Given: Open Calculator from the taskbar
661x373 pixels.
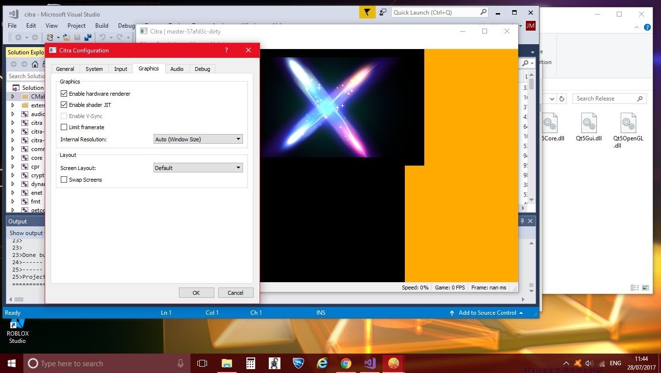Looking at the screenshot, I should (x=251, y=363).
